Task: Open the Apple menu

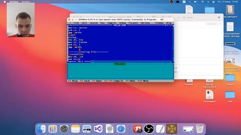Action: pos(5,1)
